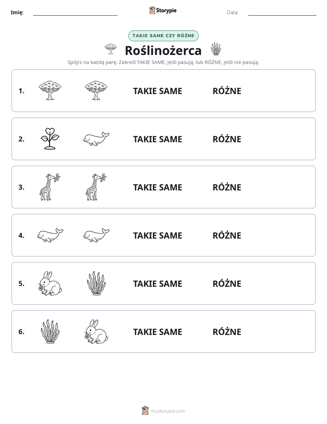This screenshot has width=327, height=424.
Task: Click the first tree picture in row 1
Action: coord(50,90)
